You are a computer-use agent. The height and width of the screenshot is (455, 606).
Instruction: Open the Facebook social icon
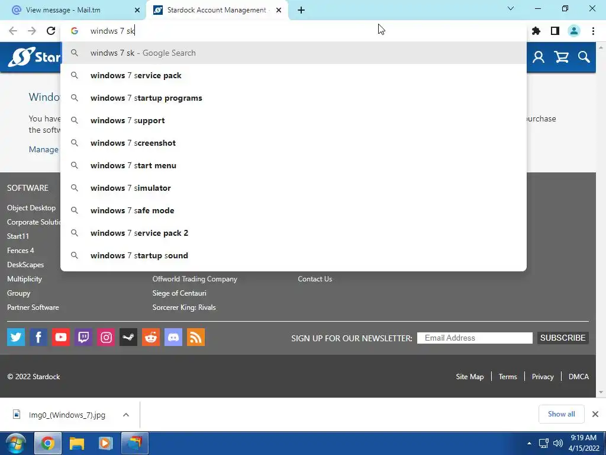38,337
